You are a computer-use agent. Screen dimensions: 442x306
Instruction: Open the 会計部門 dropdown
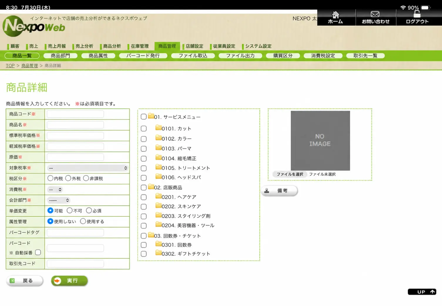pyautogui.click(x=58, y=200)
